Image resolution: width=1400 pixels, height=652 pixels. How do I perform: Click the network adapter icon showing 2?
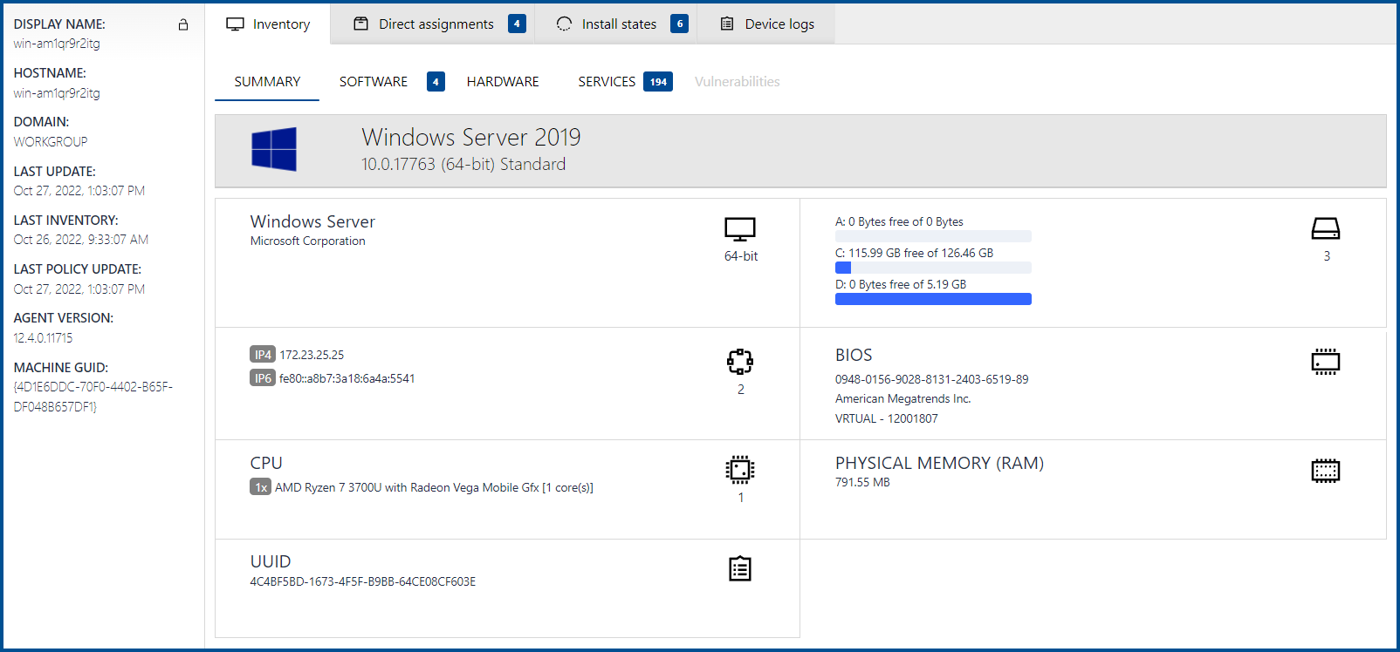pyautogui.click(x=739, y=361)
